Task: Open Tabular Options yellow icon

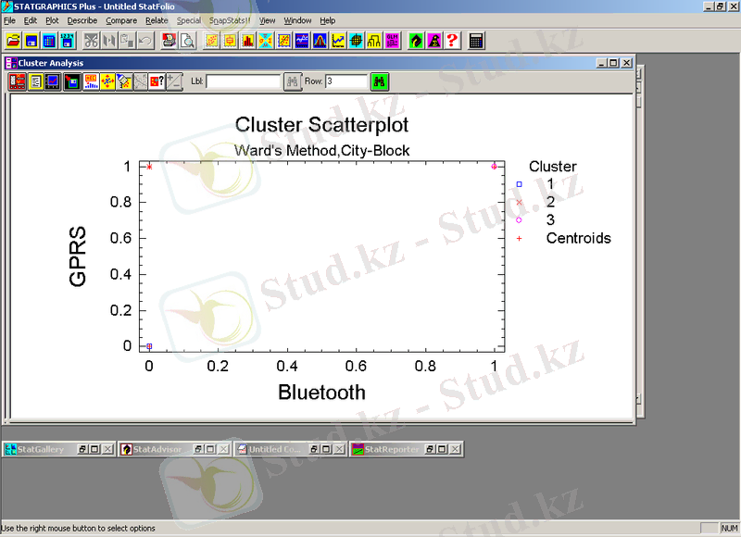Action: (35, 81)
